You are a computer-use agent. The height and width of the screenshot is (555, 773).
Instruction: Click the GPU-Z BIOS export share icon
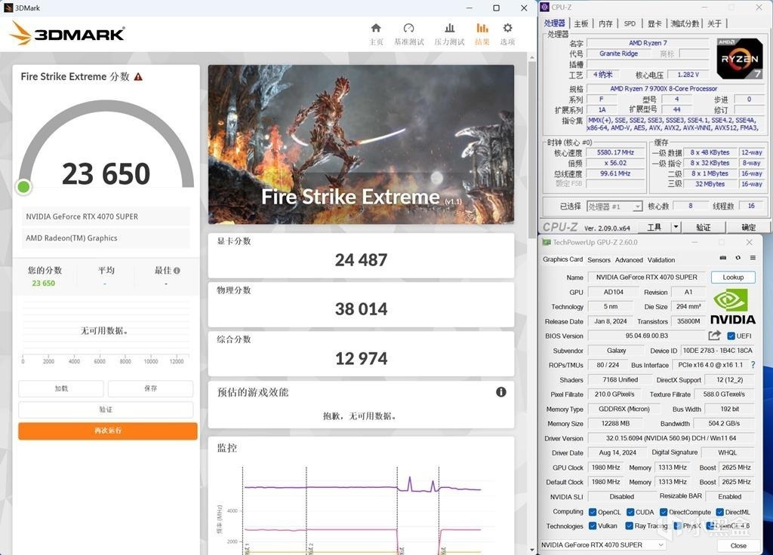[714, 336]
